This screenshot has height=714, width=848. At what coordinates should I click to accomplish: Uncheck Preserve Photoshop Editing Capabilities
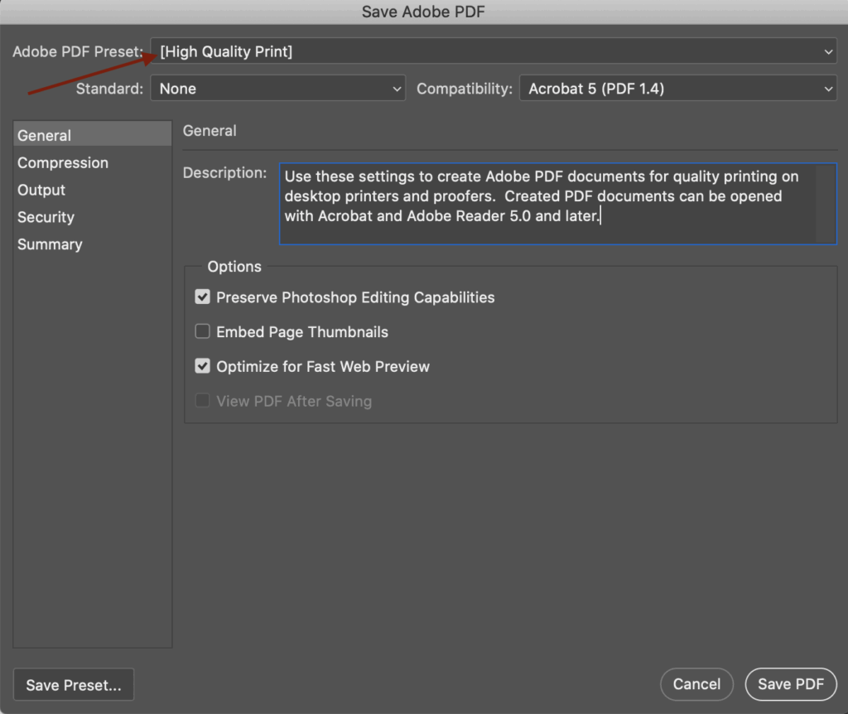click(x=202, y=297)
